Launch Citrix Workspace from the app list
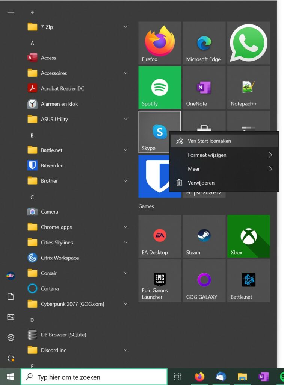284x385 pixels. pos(78,258)
